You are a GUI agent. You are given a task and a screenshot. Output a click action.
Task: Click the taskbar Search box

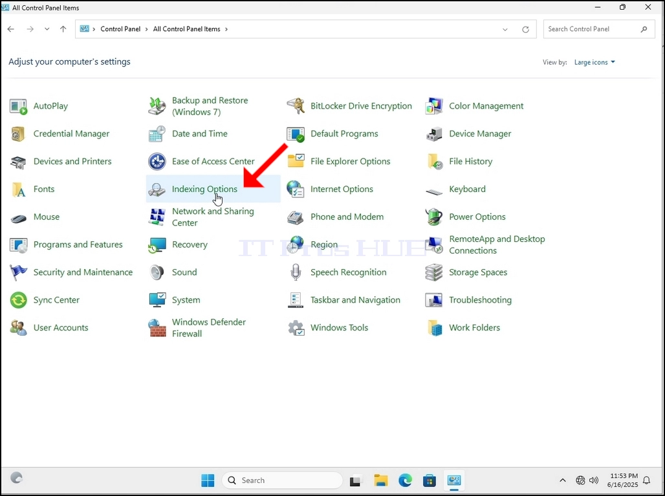(x=283, y=480)
